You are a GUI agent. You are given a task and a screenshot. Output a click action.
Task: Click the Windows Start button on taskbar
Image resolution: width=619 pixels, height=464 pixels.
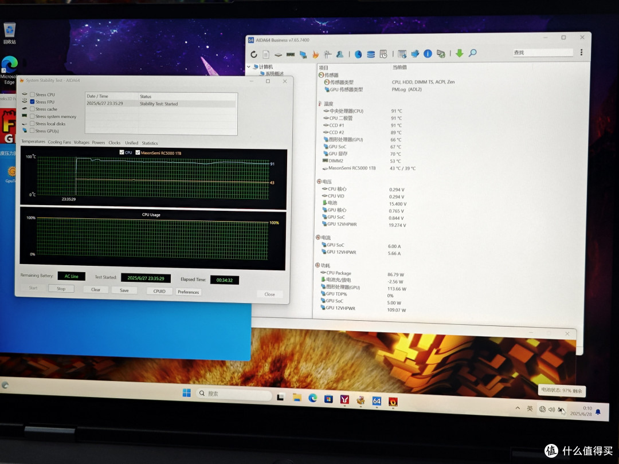coord(187,392)
